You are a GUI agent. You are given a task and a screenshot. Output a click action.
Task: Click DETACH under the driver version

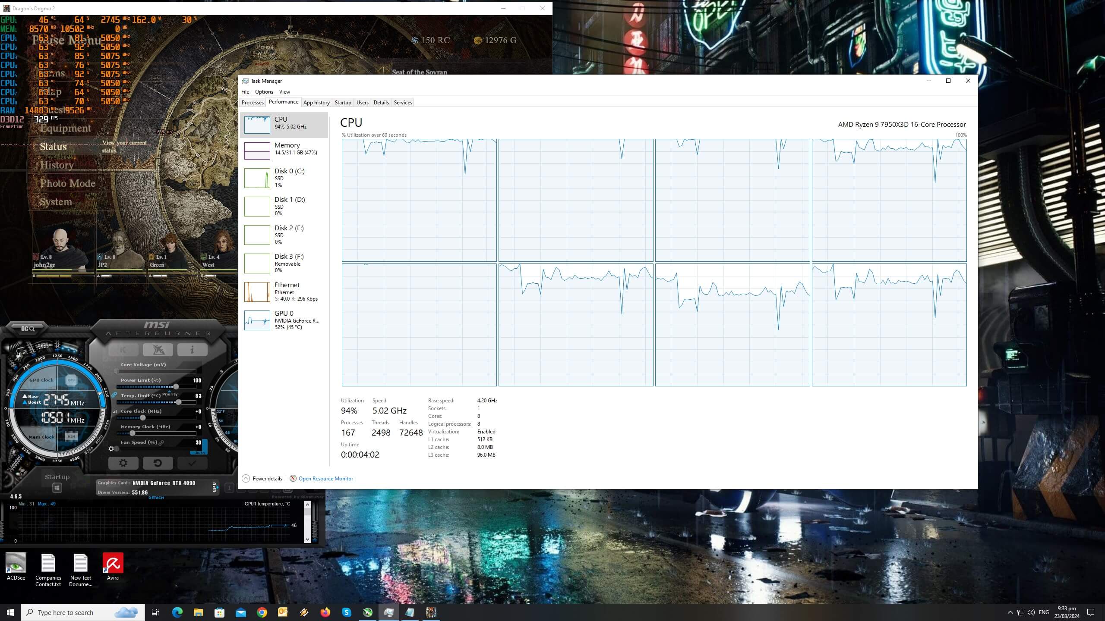pyautogui.click(x=156, y=498)
